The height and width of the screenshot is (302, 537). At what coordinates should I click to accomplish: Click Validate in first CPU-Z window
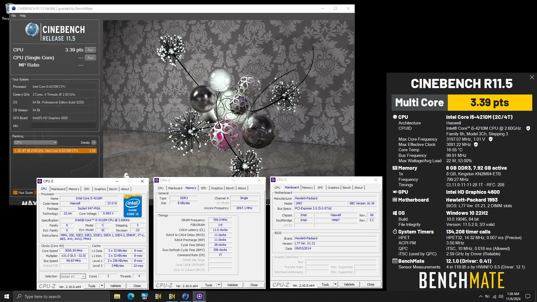[116, 286]
